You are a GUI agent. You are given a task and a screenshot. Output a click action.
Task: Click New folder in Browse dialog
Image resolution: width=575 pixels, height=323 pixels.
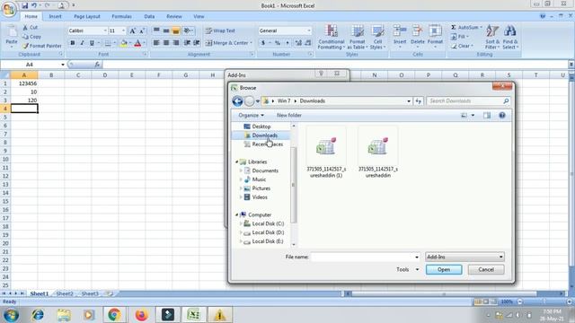289,115
